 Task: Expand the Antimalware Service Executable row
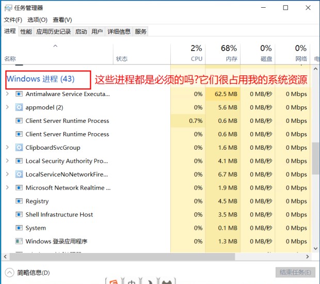7,93
